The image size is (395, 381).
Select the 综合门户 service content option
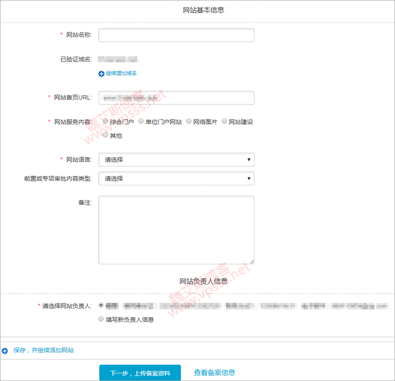coord(106,121)
